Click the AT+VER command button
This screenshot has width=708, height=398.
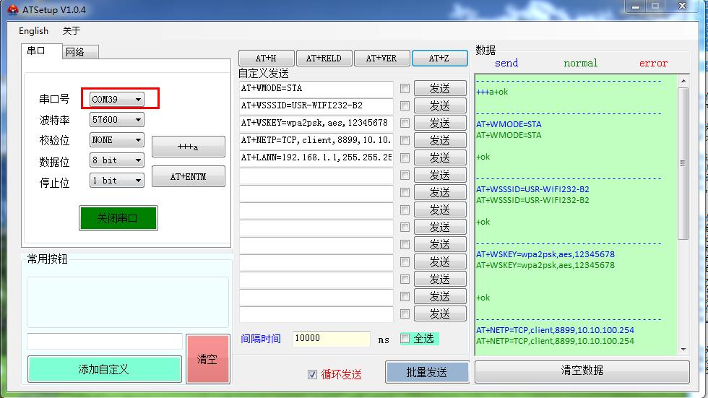click(381, 59)
